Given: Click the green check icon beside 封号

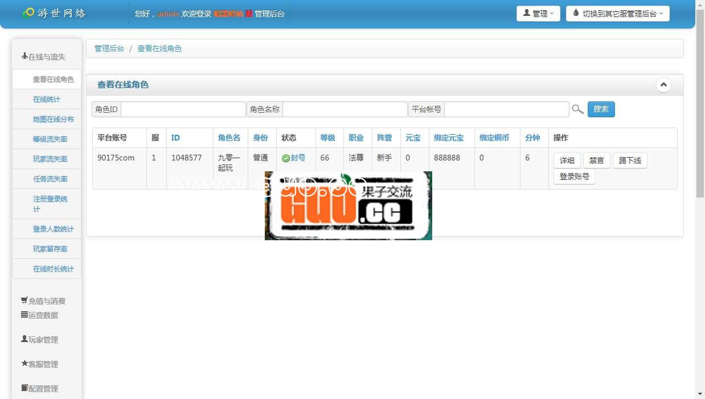Looking at the screenshot, I should click(286, 158).
